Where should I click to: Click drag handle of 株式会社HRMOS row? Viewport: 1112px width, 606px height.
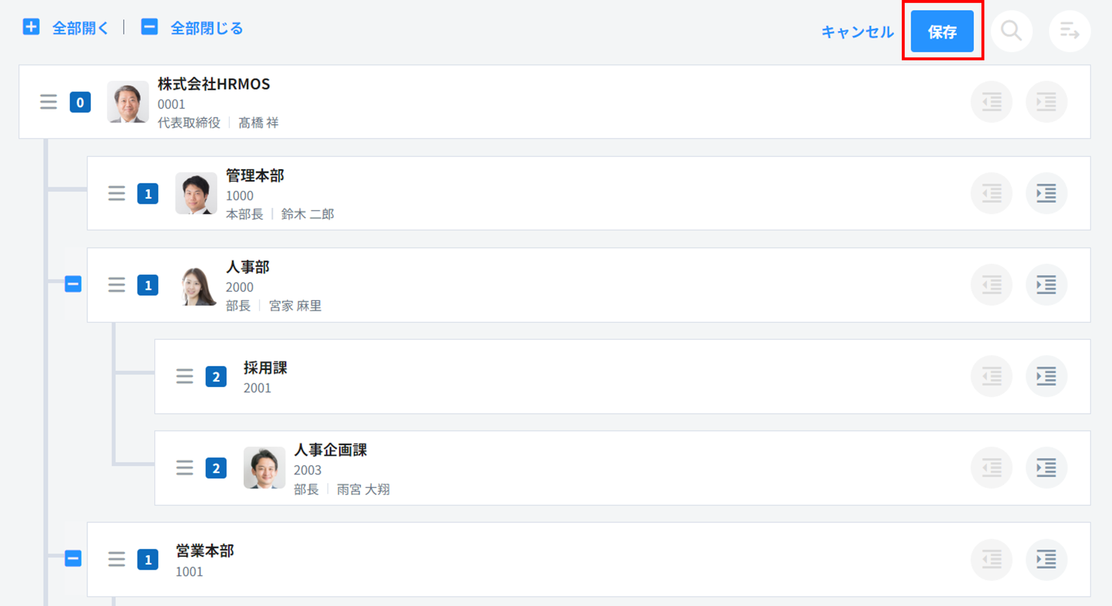48,102
